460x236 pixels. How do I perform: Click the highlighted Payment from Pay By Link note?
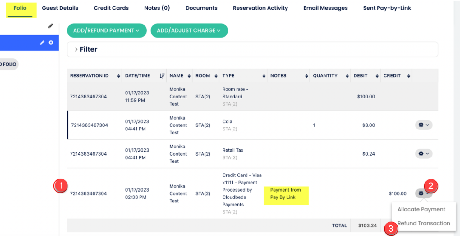pos(286,196)
